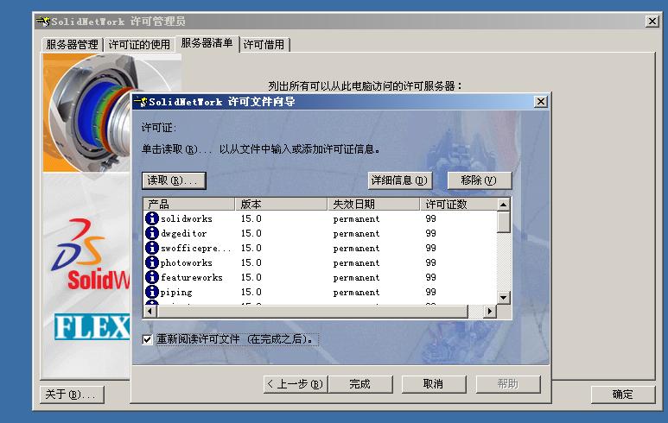This screenshot has width=668, height=423.
Task: Click the horizontal scrollbar thumb in list
Action: pyautogui.click(x=312, y=312)
